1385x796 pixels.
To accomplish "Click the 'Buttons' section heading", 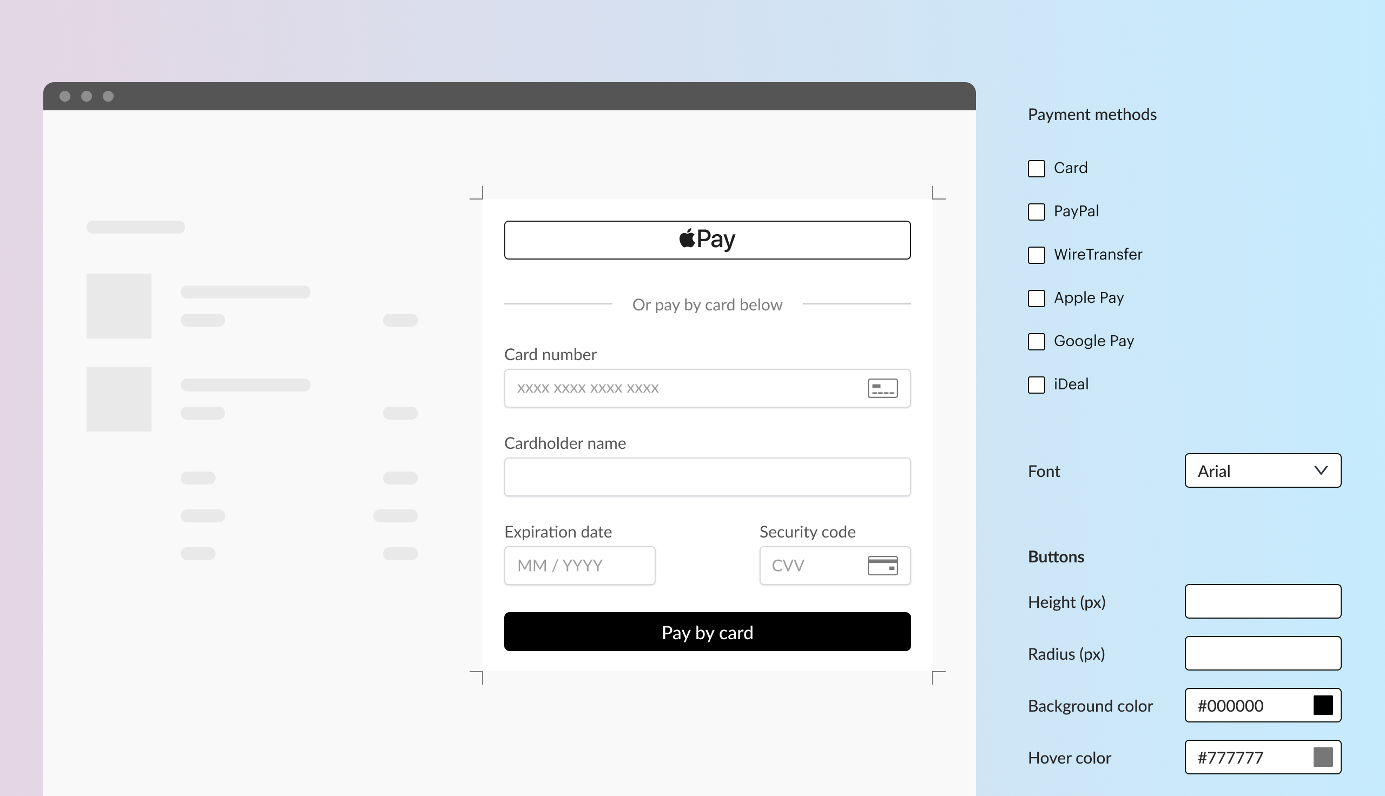I will [1056, 556].
